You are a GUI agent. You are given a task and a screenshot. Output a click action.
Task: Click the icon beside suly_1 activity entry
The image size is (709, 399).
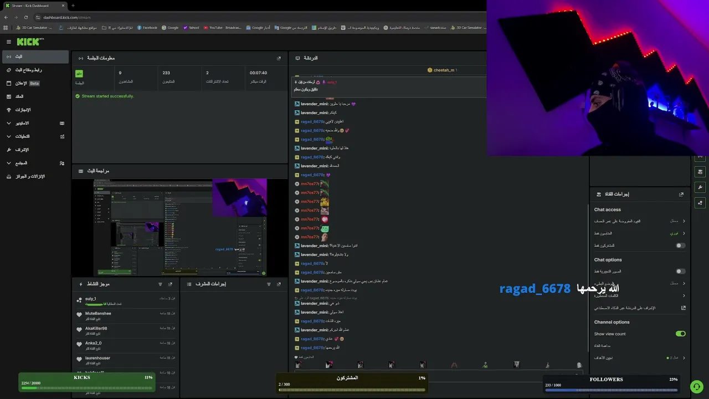click(x=79, y=300)
